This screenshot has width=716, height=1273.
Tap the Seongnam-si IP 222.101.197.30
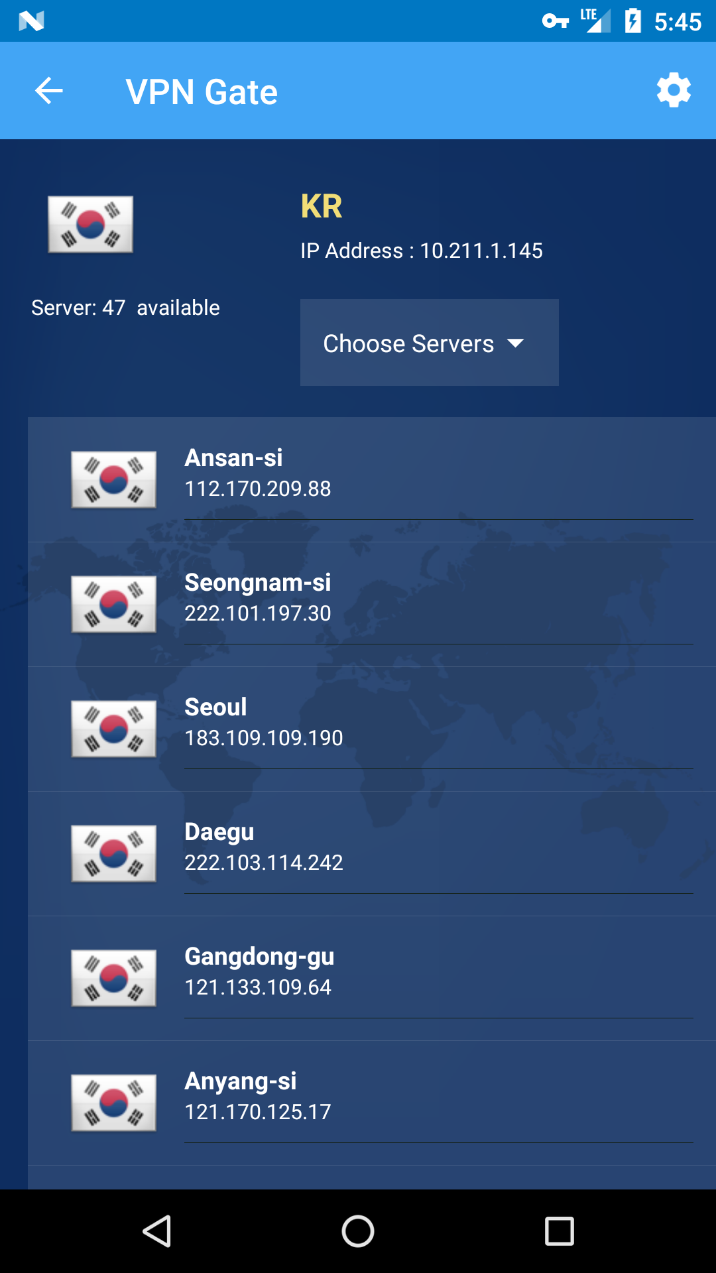[x=258, y=613]
